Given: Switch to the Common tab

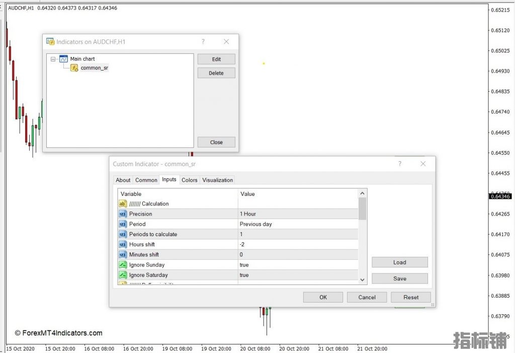Looking at the screenshot, I should tap(146, 180).
